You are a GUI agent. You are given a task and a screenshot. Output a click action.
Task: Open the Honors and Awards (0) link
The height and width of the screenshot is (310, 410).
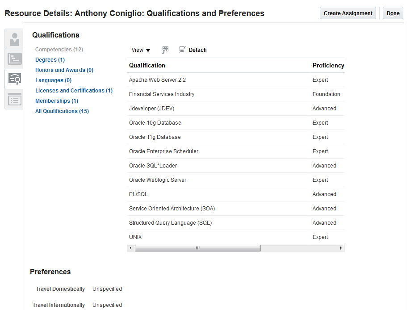coord(64,70)
